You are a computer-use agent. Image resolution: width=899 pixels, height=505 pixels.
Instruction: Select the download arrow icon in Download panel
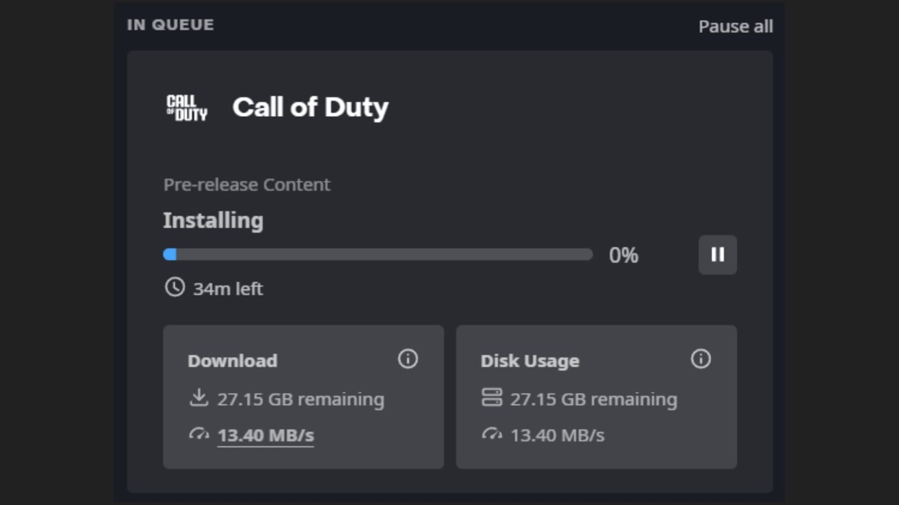(198, 397)
